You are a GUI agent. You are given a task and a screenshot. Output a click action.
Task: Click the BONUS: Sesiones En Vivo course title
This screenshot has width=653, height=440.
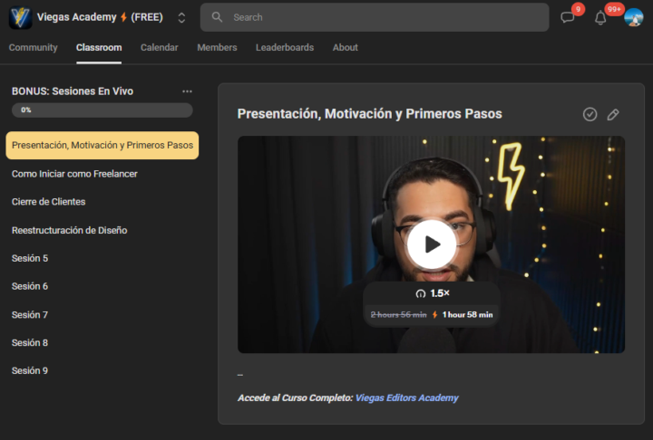tap(73, 91)
